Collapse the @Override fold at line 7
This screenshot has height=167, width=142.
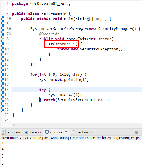[10, 34]
